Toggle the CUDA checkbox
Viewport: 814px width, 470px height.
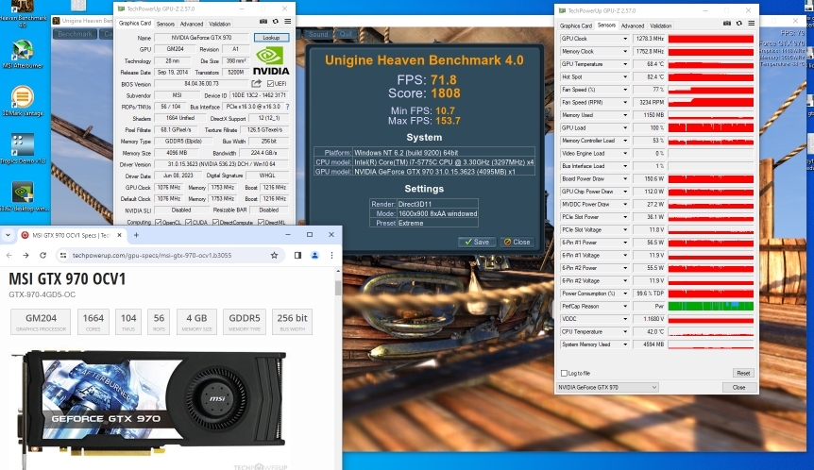point(189,222)
